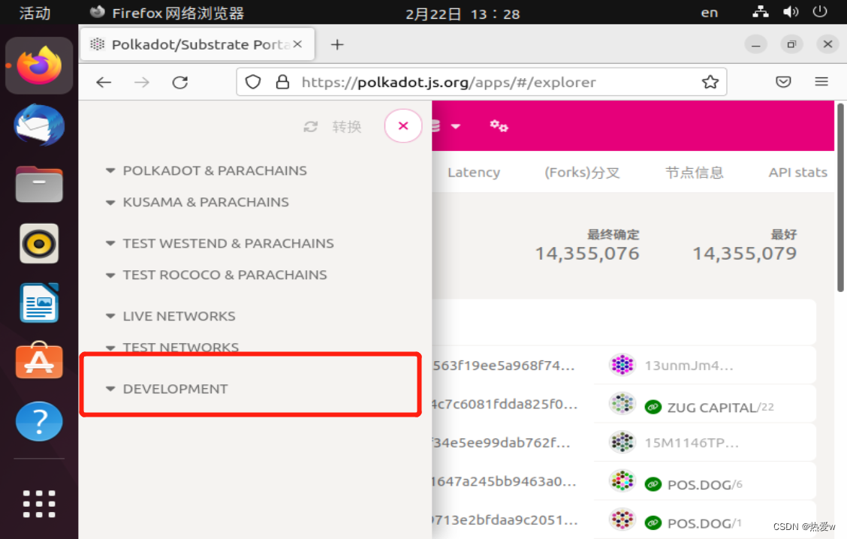Image resolution: width=847 pixels, height=539 pixels.
Task: Launch LibreOffice Writer from dock
Action: tap(40, 303)
